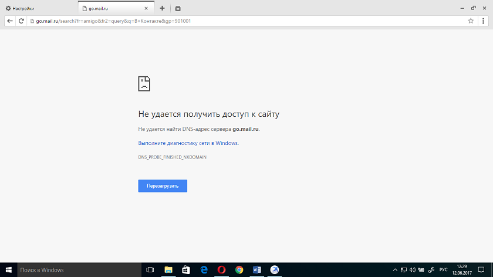Go back with the back arrow
This screenshot has width=493, height=277.
tap(10, 21)
